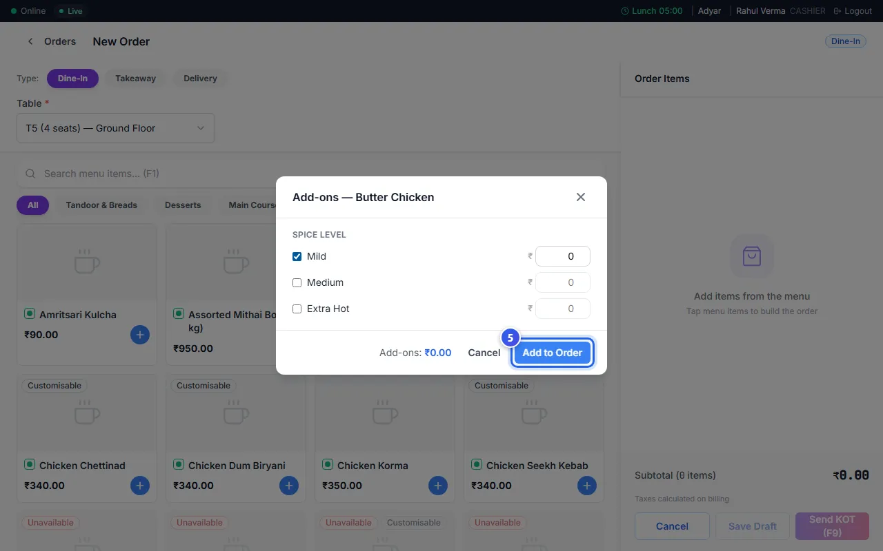
Task: Click the search magnifier icon
Action: (30, 174)
